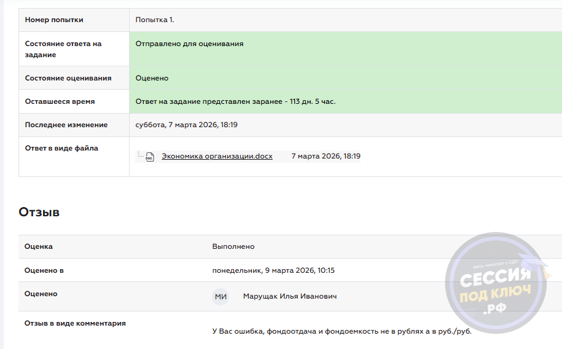Click the Ответ в виде файла label

[61, 148]
